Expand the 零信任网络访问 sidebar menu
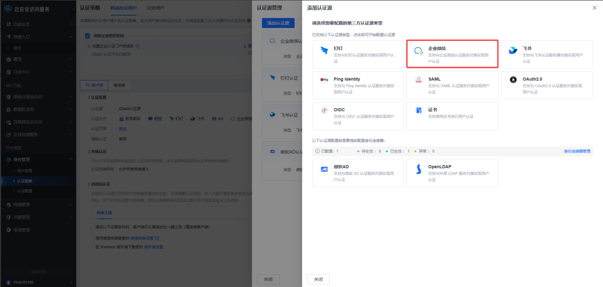The image size is (603, 287). click(x=71, y=97)
